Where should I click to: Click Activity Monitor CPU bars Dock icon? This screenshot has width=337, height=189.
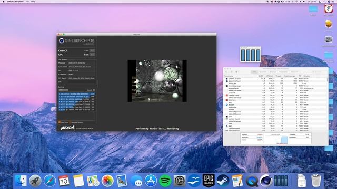pos(281,181)
